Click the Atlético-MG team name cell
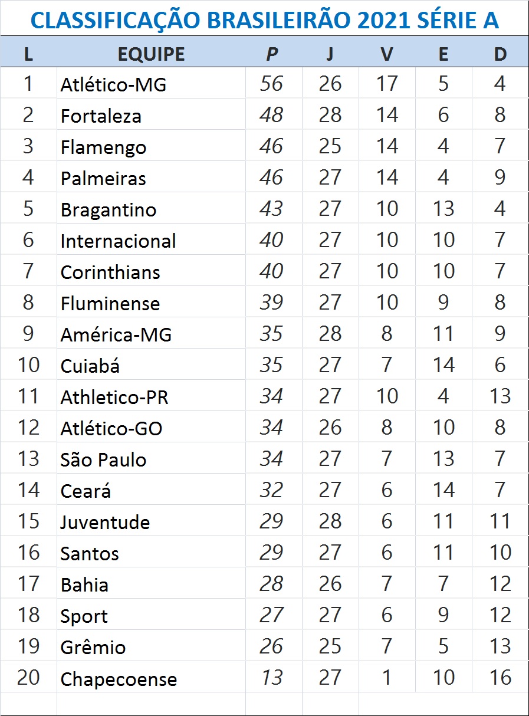529x716 pixels. (x=113, y=84)
